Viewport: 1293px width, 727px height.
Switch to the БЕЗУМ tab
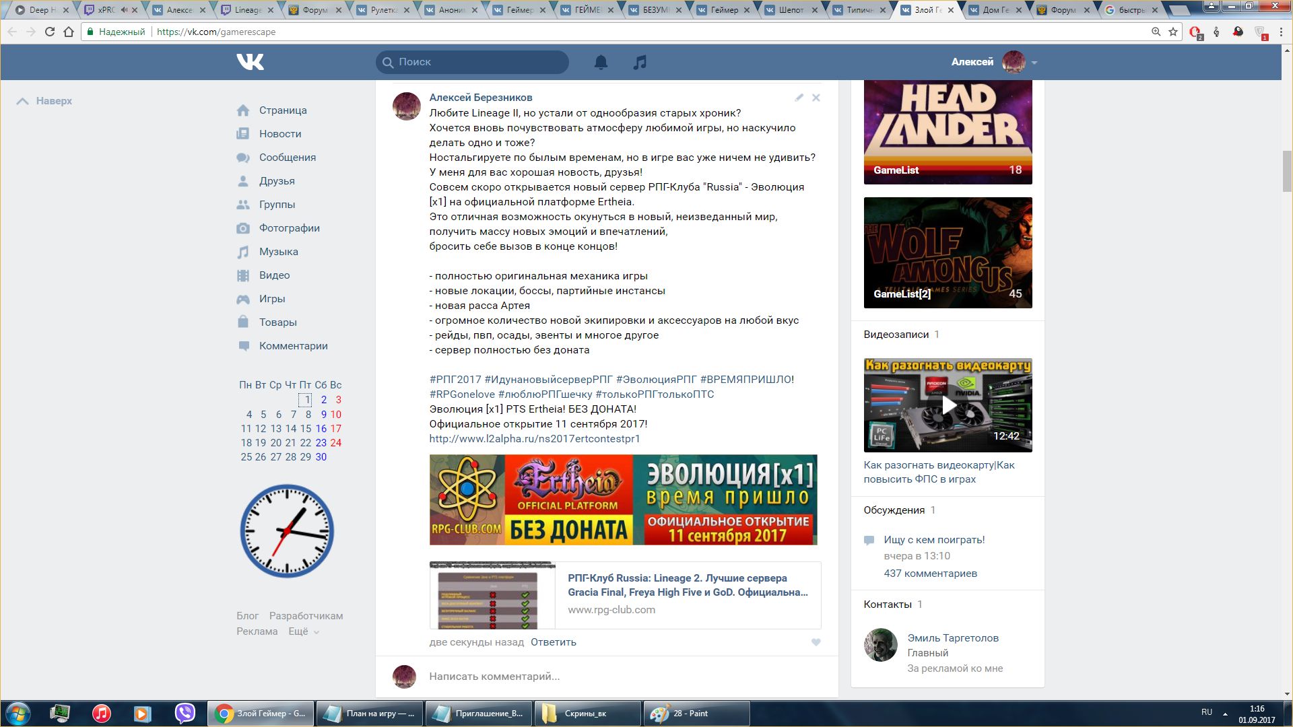[x=655, y=10]
